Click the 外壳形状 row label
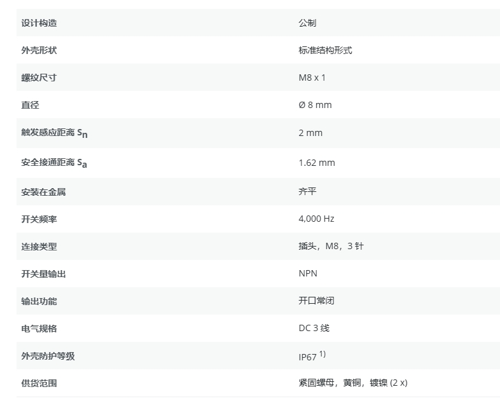The width and height of the screenshot is (500, 408). pos(39,50)
